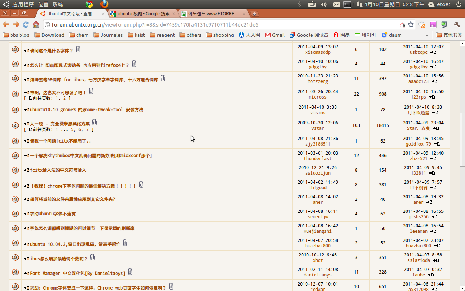
Task: Open topic 求助Ubuntu字体不连贯
Action: [x=53, y=214]
